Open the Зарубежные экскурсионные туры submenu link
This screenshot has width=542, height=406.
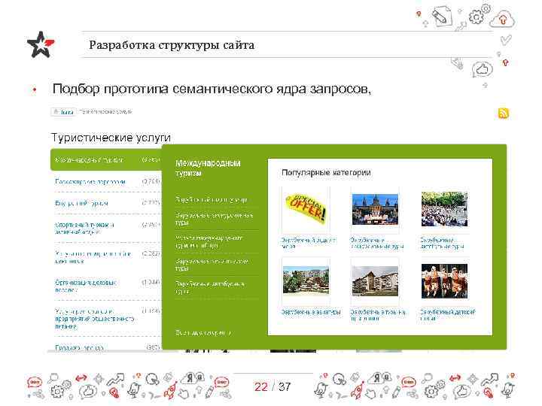tap(214, 219)
